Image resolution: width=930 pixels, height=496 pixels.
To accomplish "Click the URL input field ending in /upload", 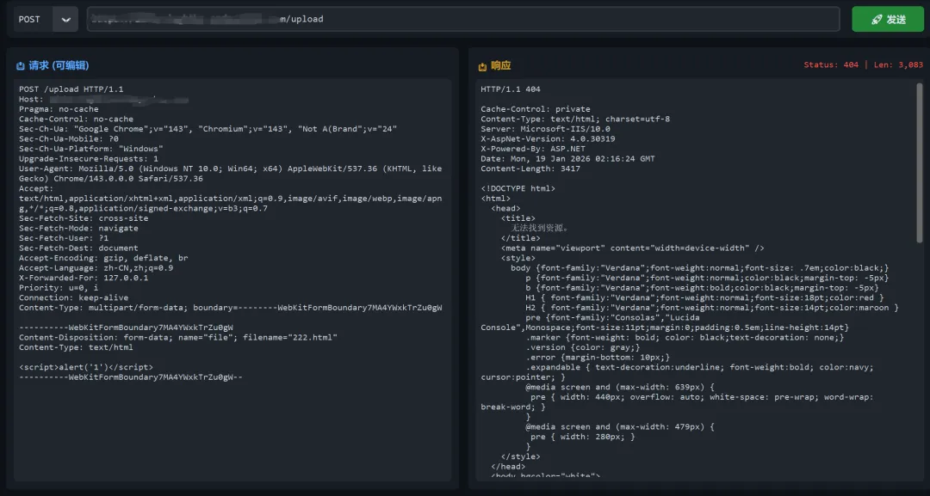I will click(x=463, y=19).
